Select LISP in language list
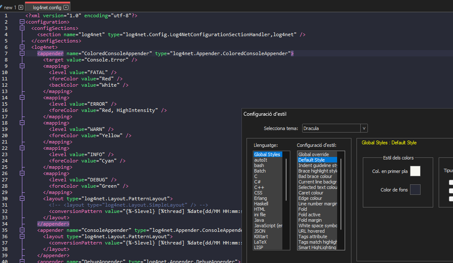This screenshot has width=453, height=263. (x=268, y=247)
